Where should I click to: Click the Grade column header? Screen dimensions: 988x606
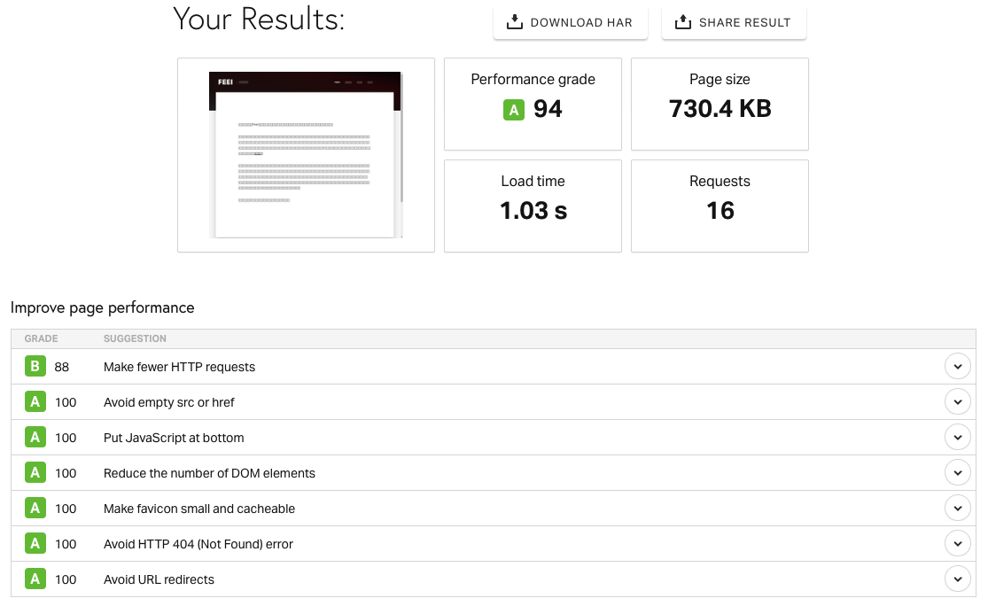click(x=41, y=338)
